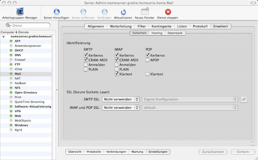Click the Zurücksetzen button
This screenshot has height=160, width=258.
[x=213, y=152]
